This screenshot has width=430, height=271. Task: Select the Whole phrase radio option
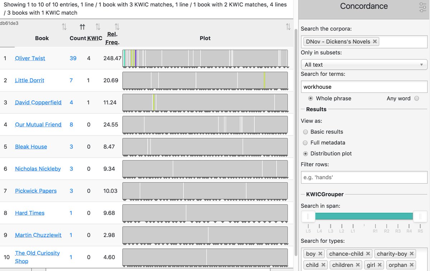(311, 98)
